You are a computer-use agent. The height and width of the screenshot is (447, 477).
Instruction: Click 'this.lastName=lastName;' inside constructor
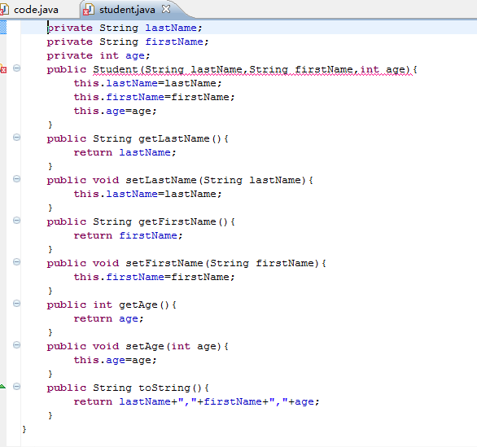point(147,83)
